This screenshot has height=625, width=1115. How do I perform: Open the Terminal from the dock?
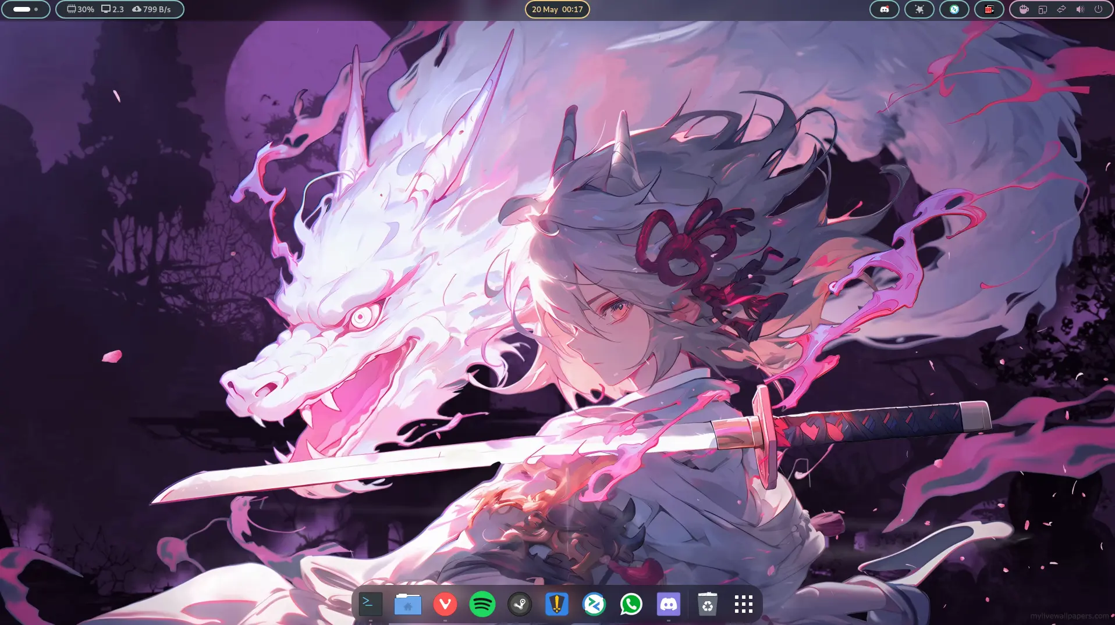pyautogui.click(x=371, y=605)
